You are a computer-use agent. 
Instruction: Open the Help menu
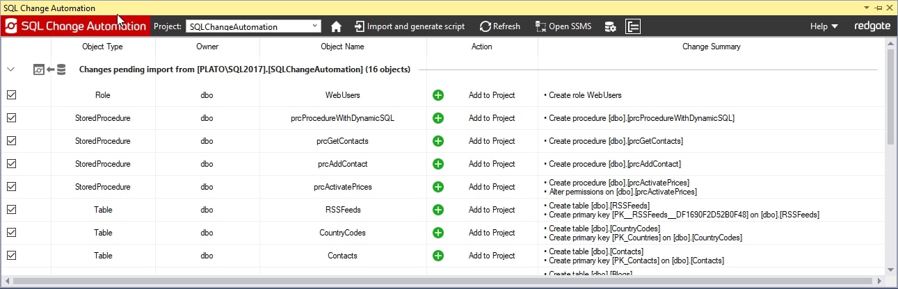coord(824,26)
